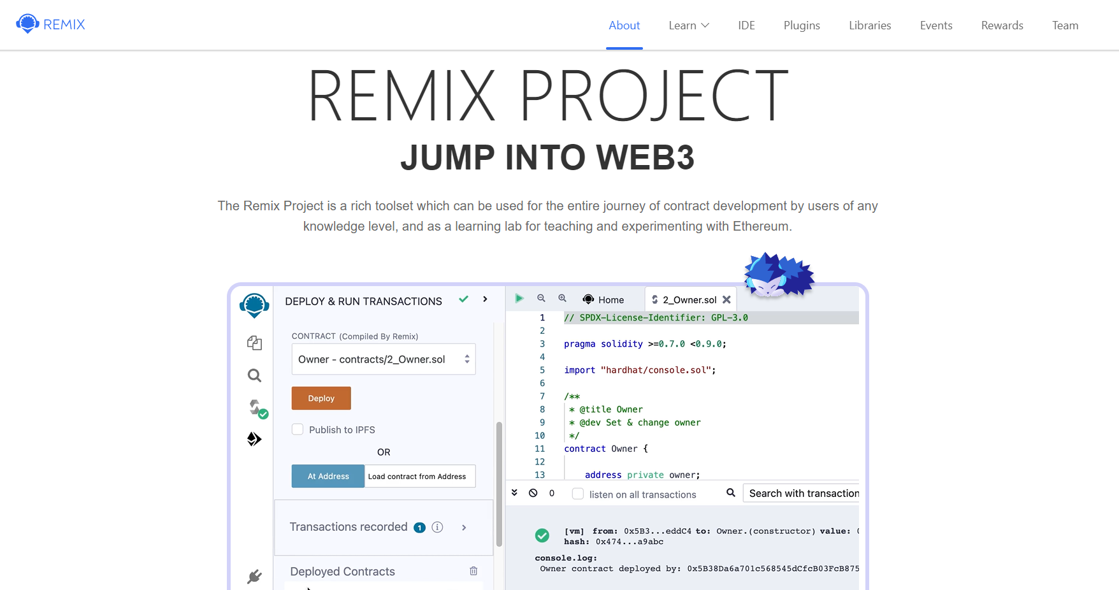Focus the Search with transaction hash field

[x=801, y=493]
